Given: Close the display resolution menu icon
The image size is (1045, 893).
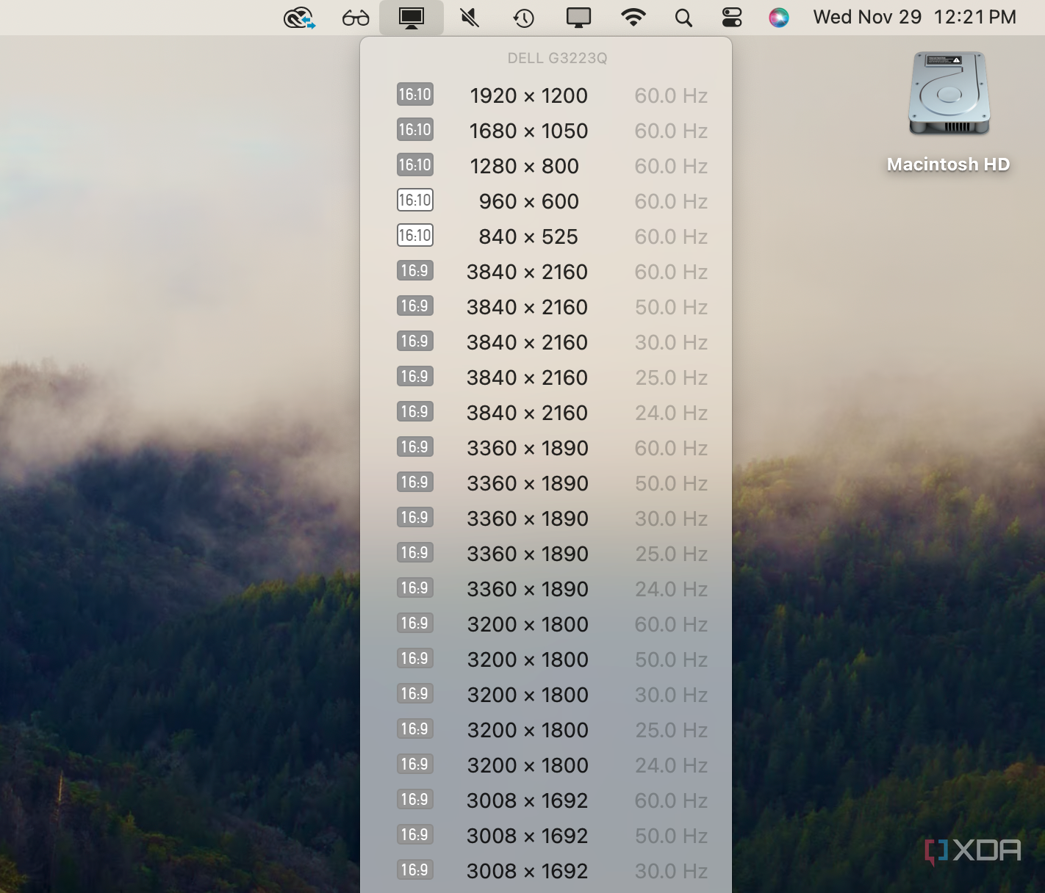Looking at the screenshot, I should 412,18.
